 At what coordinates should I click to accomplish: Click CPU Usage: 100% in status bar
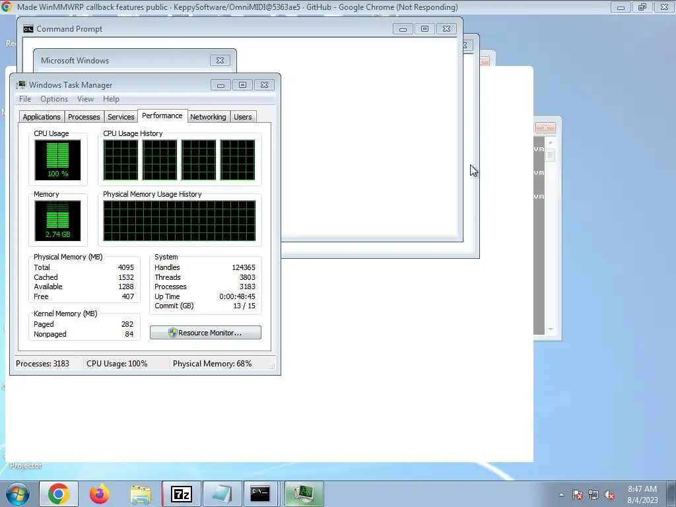[x=117, y=364]
